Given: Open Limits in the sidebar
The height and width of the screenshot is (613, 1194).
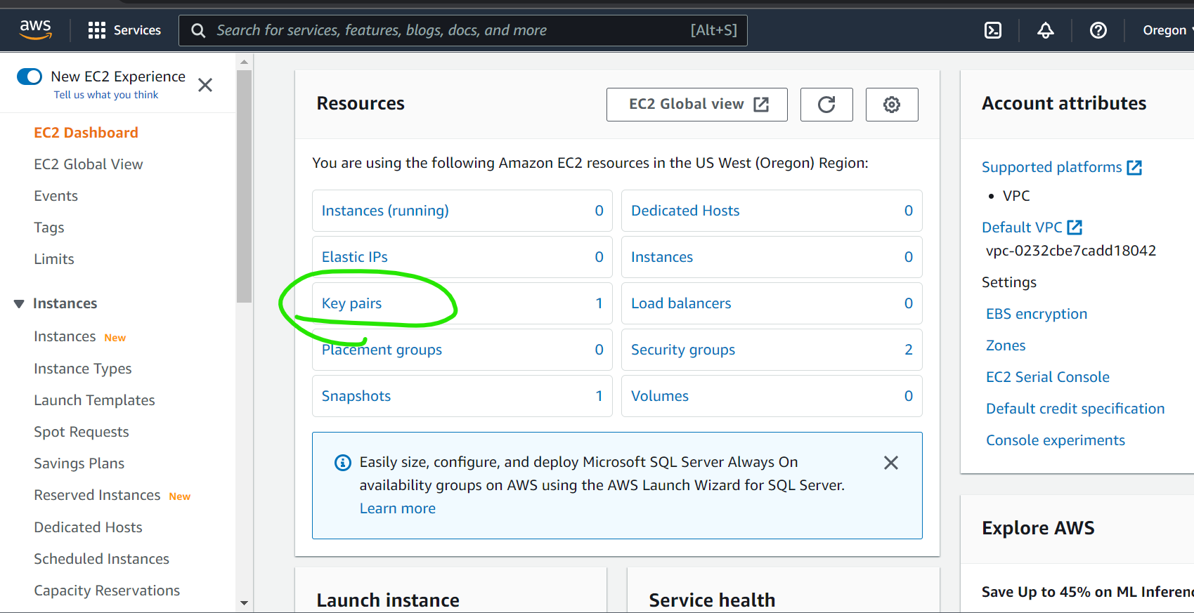Looking at the screenshot, I should 54,259.
